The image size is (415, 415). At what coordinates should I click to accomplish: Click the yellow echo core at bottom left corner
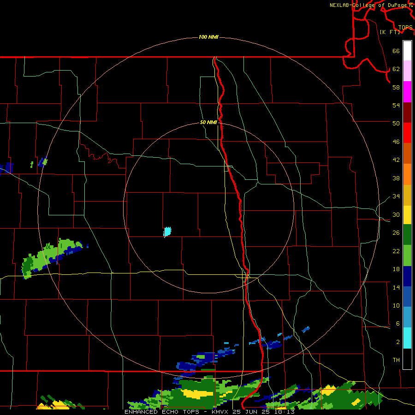pyautogui.click(x=53, y=405)
